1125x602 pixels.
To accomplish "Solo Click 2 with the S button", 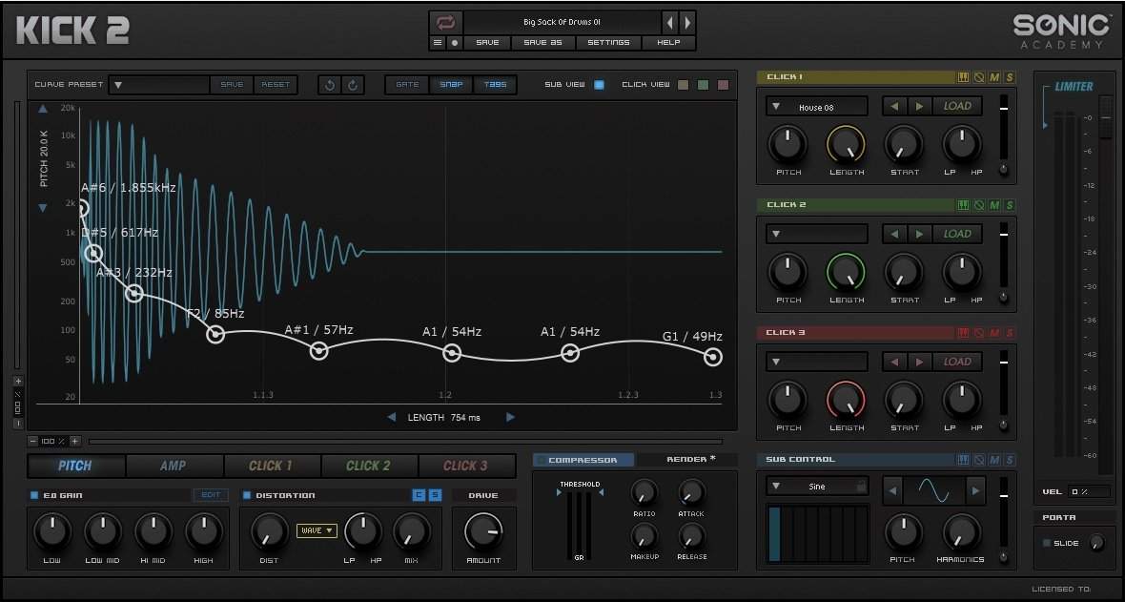I will pos(1010,205).
